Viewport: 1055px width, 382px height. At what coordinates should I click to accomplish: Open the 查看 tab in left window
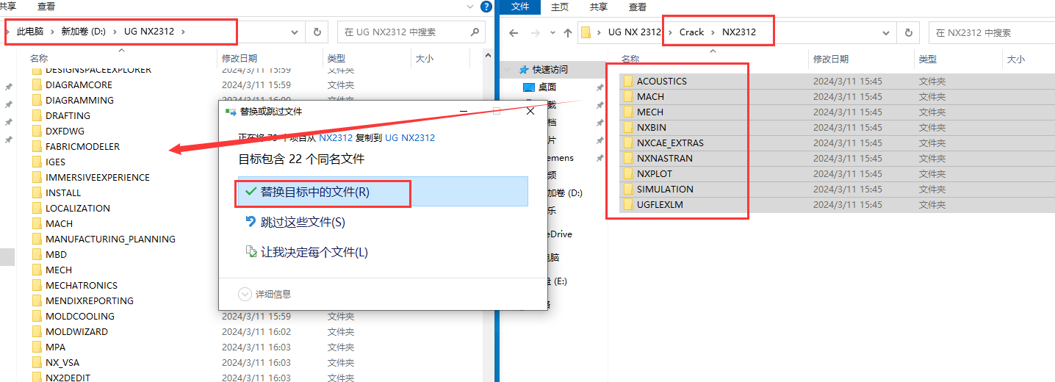click(46, 7)
